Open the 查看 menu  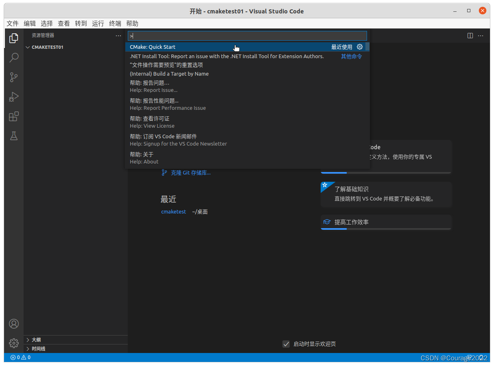(64, 24)
